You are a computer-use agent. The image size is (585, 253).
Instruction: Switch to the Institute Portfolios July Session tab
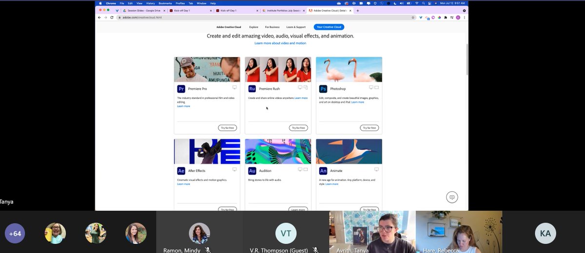point(283,10)
